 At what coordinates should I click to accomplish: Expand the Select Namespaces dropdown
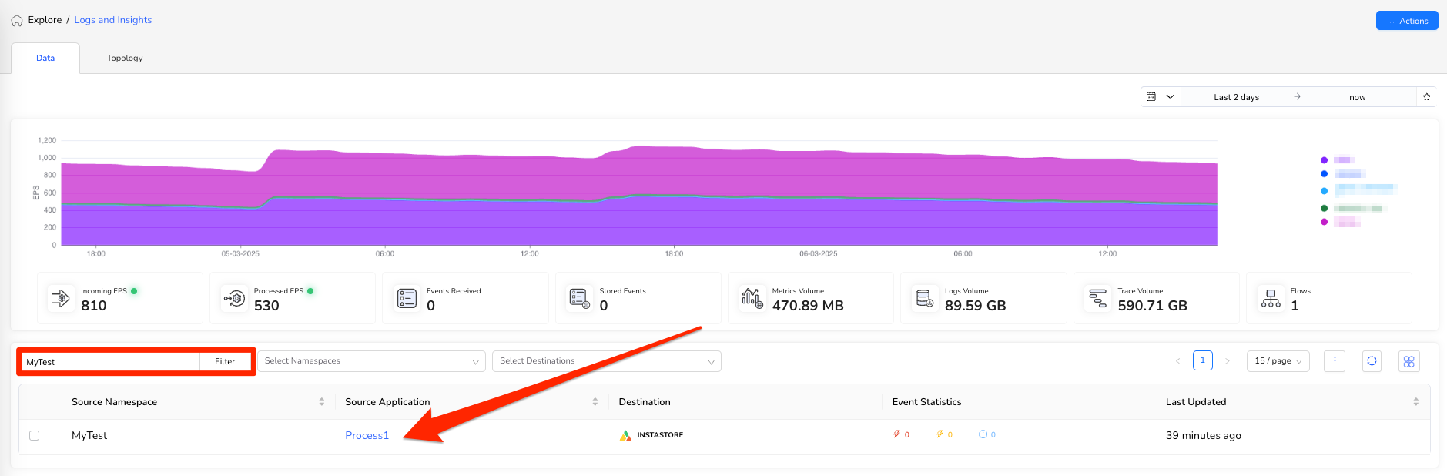(371, 361)
